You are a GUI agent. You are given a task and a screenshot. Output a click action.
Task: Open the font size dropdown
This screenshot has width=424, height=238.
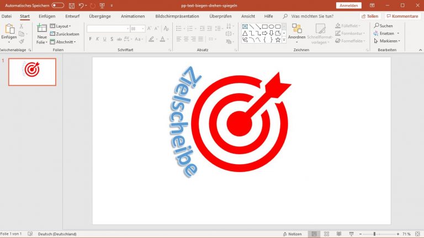(x=142, y=29)
